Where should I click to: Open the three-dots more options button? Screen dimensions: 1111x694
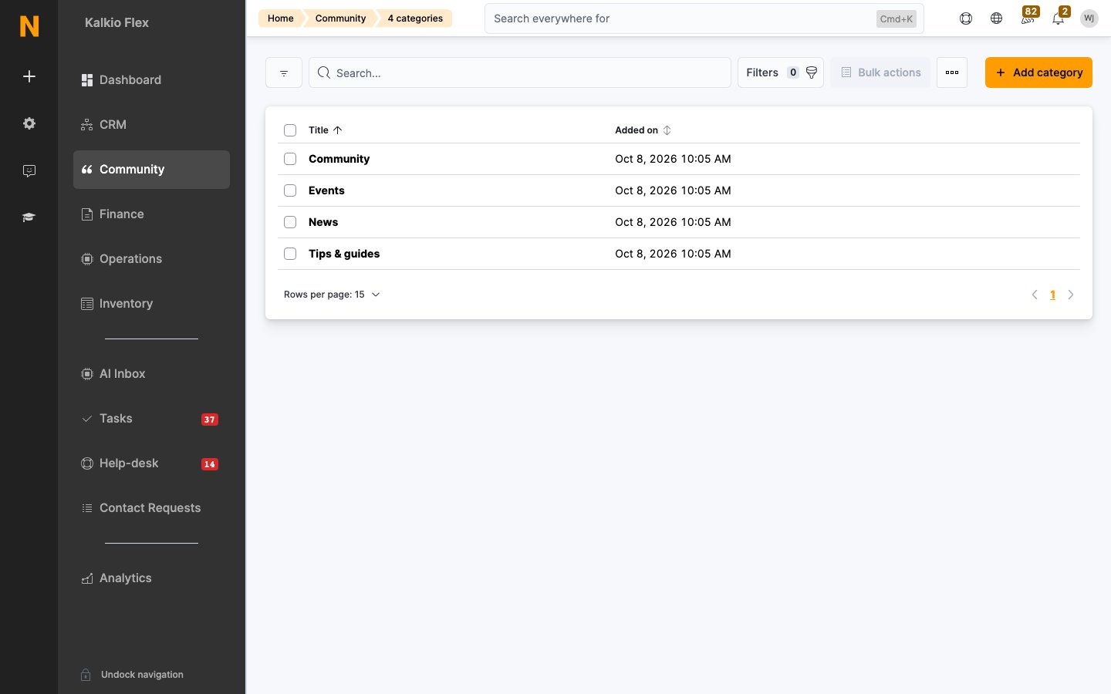952,72
